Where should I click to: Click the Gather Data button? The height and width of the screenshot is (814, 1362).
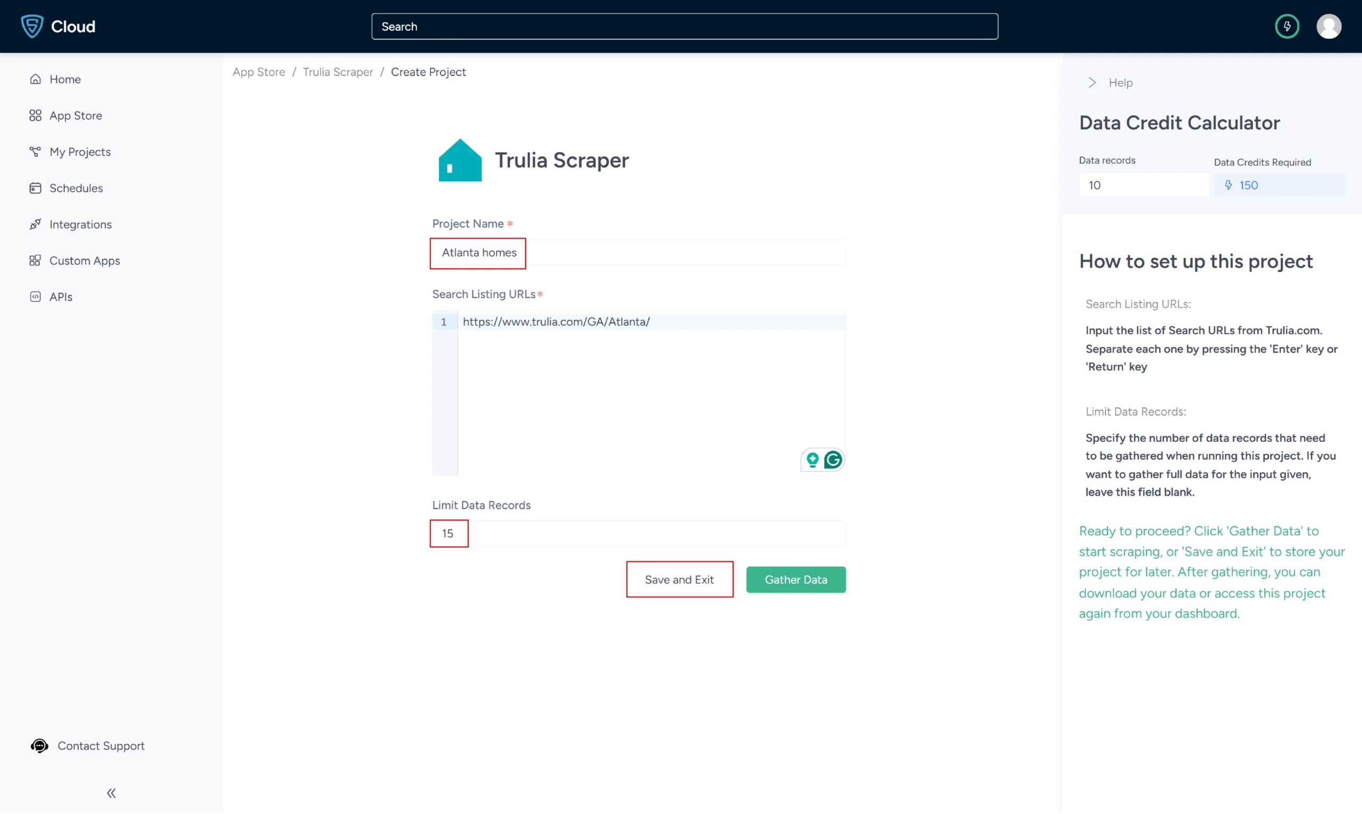[796, 580]
